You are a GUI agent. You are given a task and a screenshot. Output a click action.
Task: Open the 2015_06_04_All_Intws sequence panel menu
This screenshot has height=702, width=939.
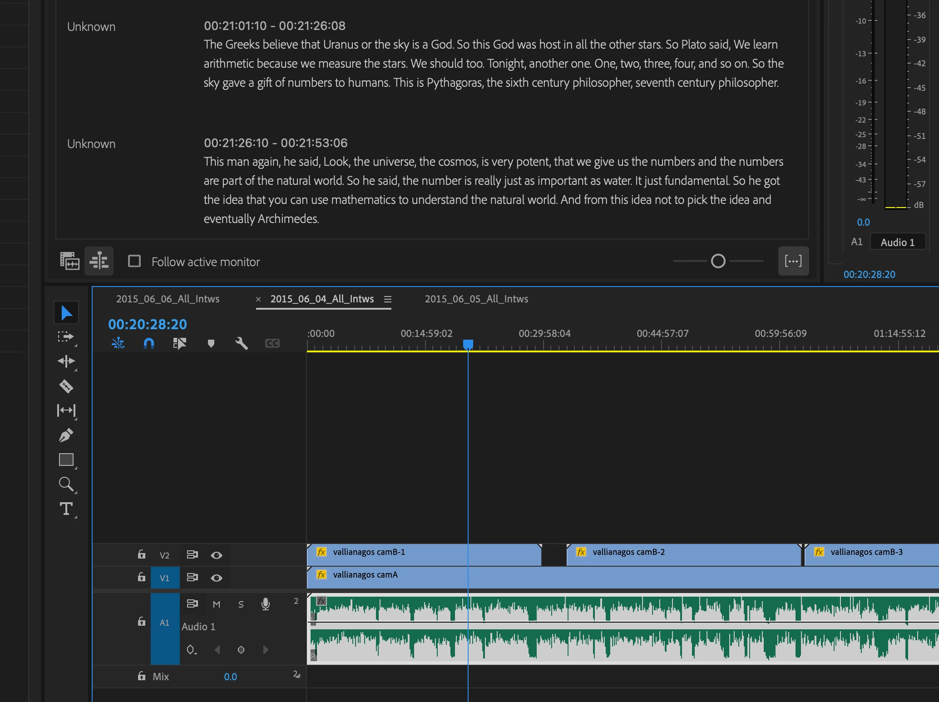point(388,299)
